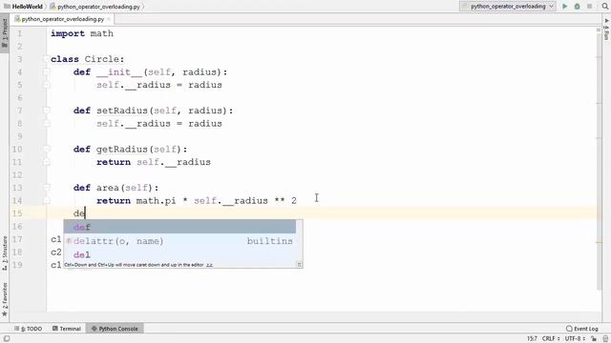Select 'delattr(o, name)' completion suggestion
This screenshot has height=343, width=611.
click(x=179, y=241)
